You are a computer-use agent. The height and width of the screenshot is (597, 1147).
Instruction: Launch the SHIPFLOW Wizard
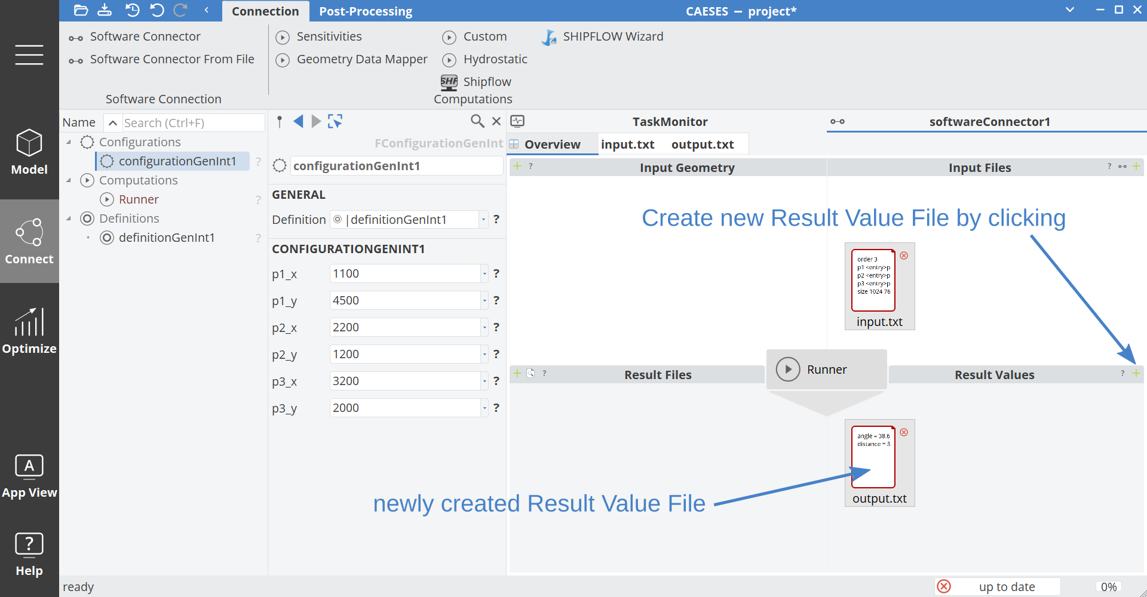coord(602,37)
